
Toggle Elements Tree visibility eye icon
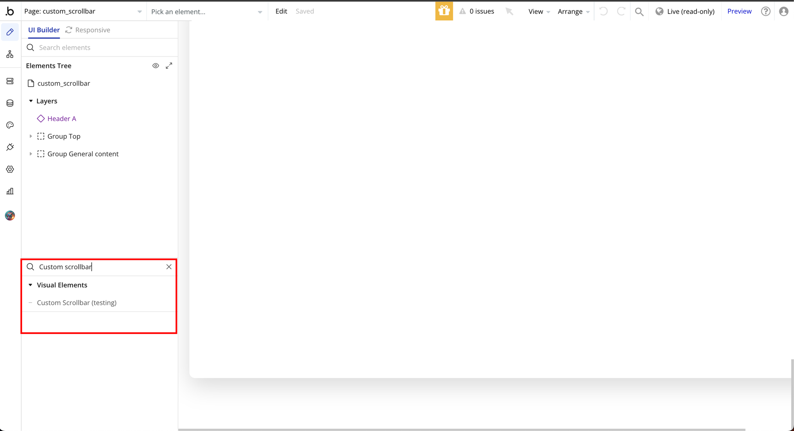155,66
